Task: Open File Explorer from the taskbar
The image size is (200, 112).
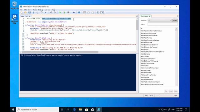Action: 80,110
